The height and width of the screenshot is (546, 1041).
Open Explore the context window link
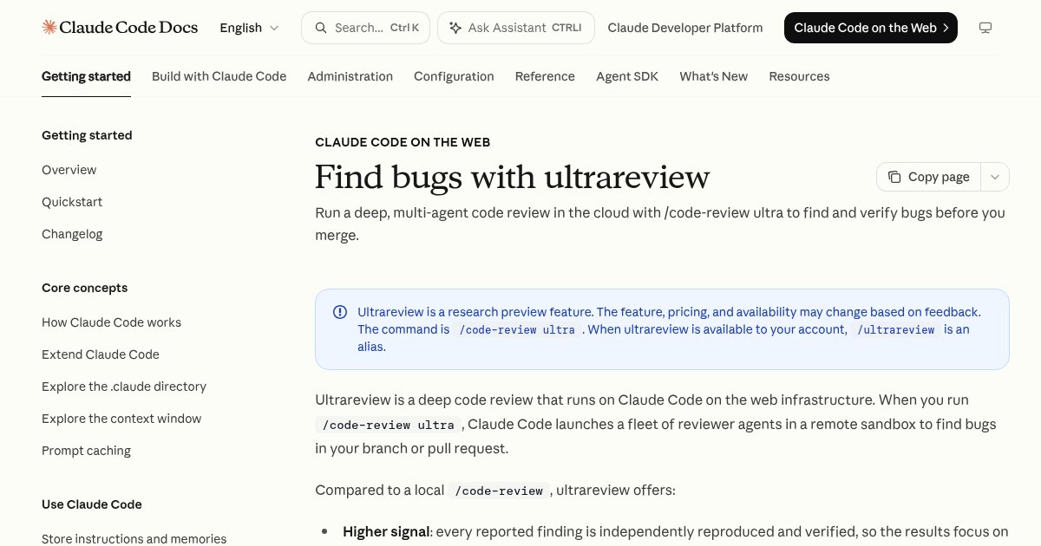coord(121,419)
